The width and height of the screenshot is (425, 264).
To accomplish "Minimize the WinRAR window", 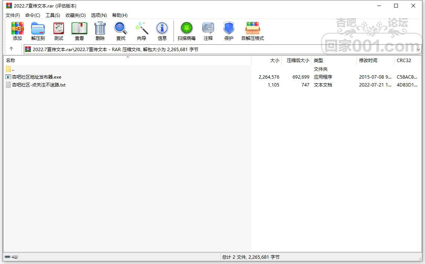I will pyautogui.click(x=379, y=6).
